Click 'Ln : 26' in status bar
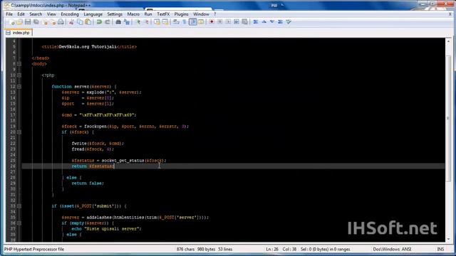Image resolution: width=456 pixels, height=256 pixels. coord(272,249)
